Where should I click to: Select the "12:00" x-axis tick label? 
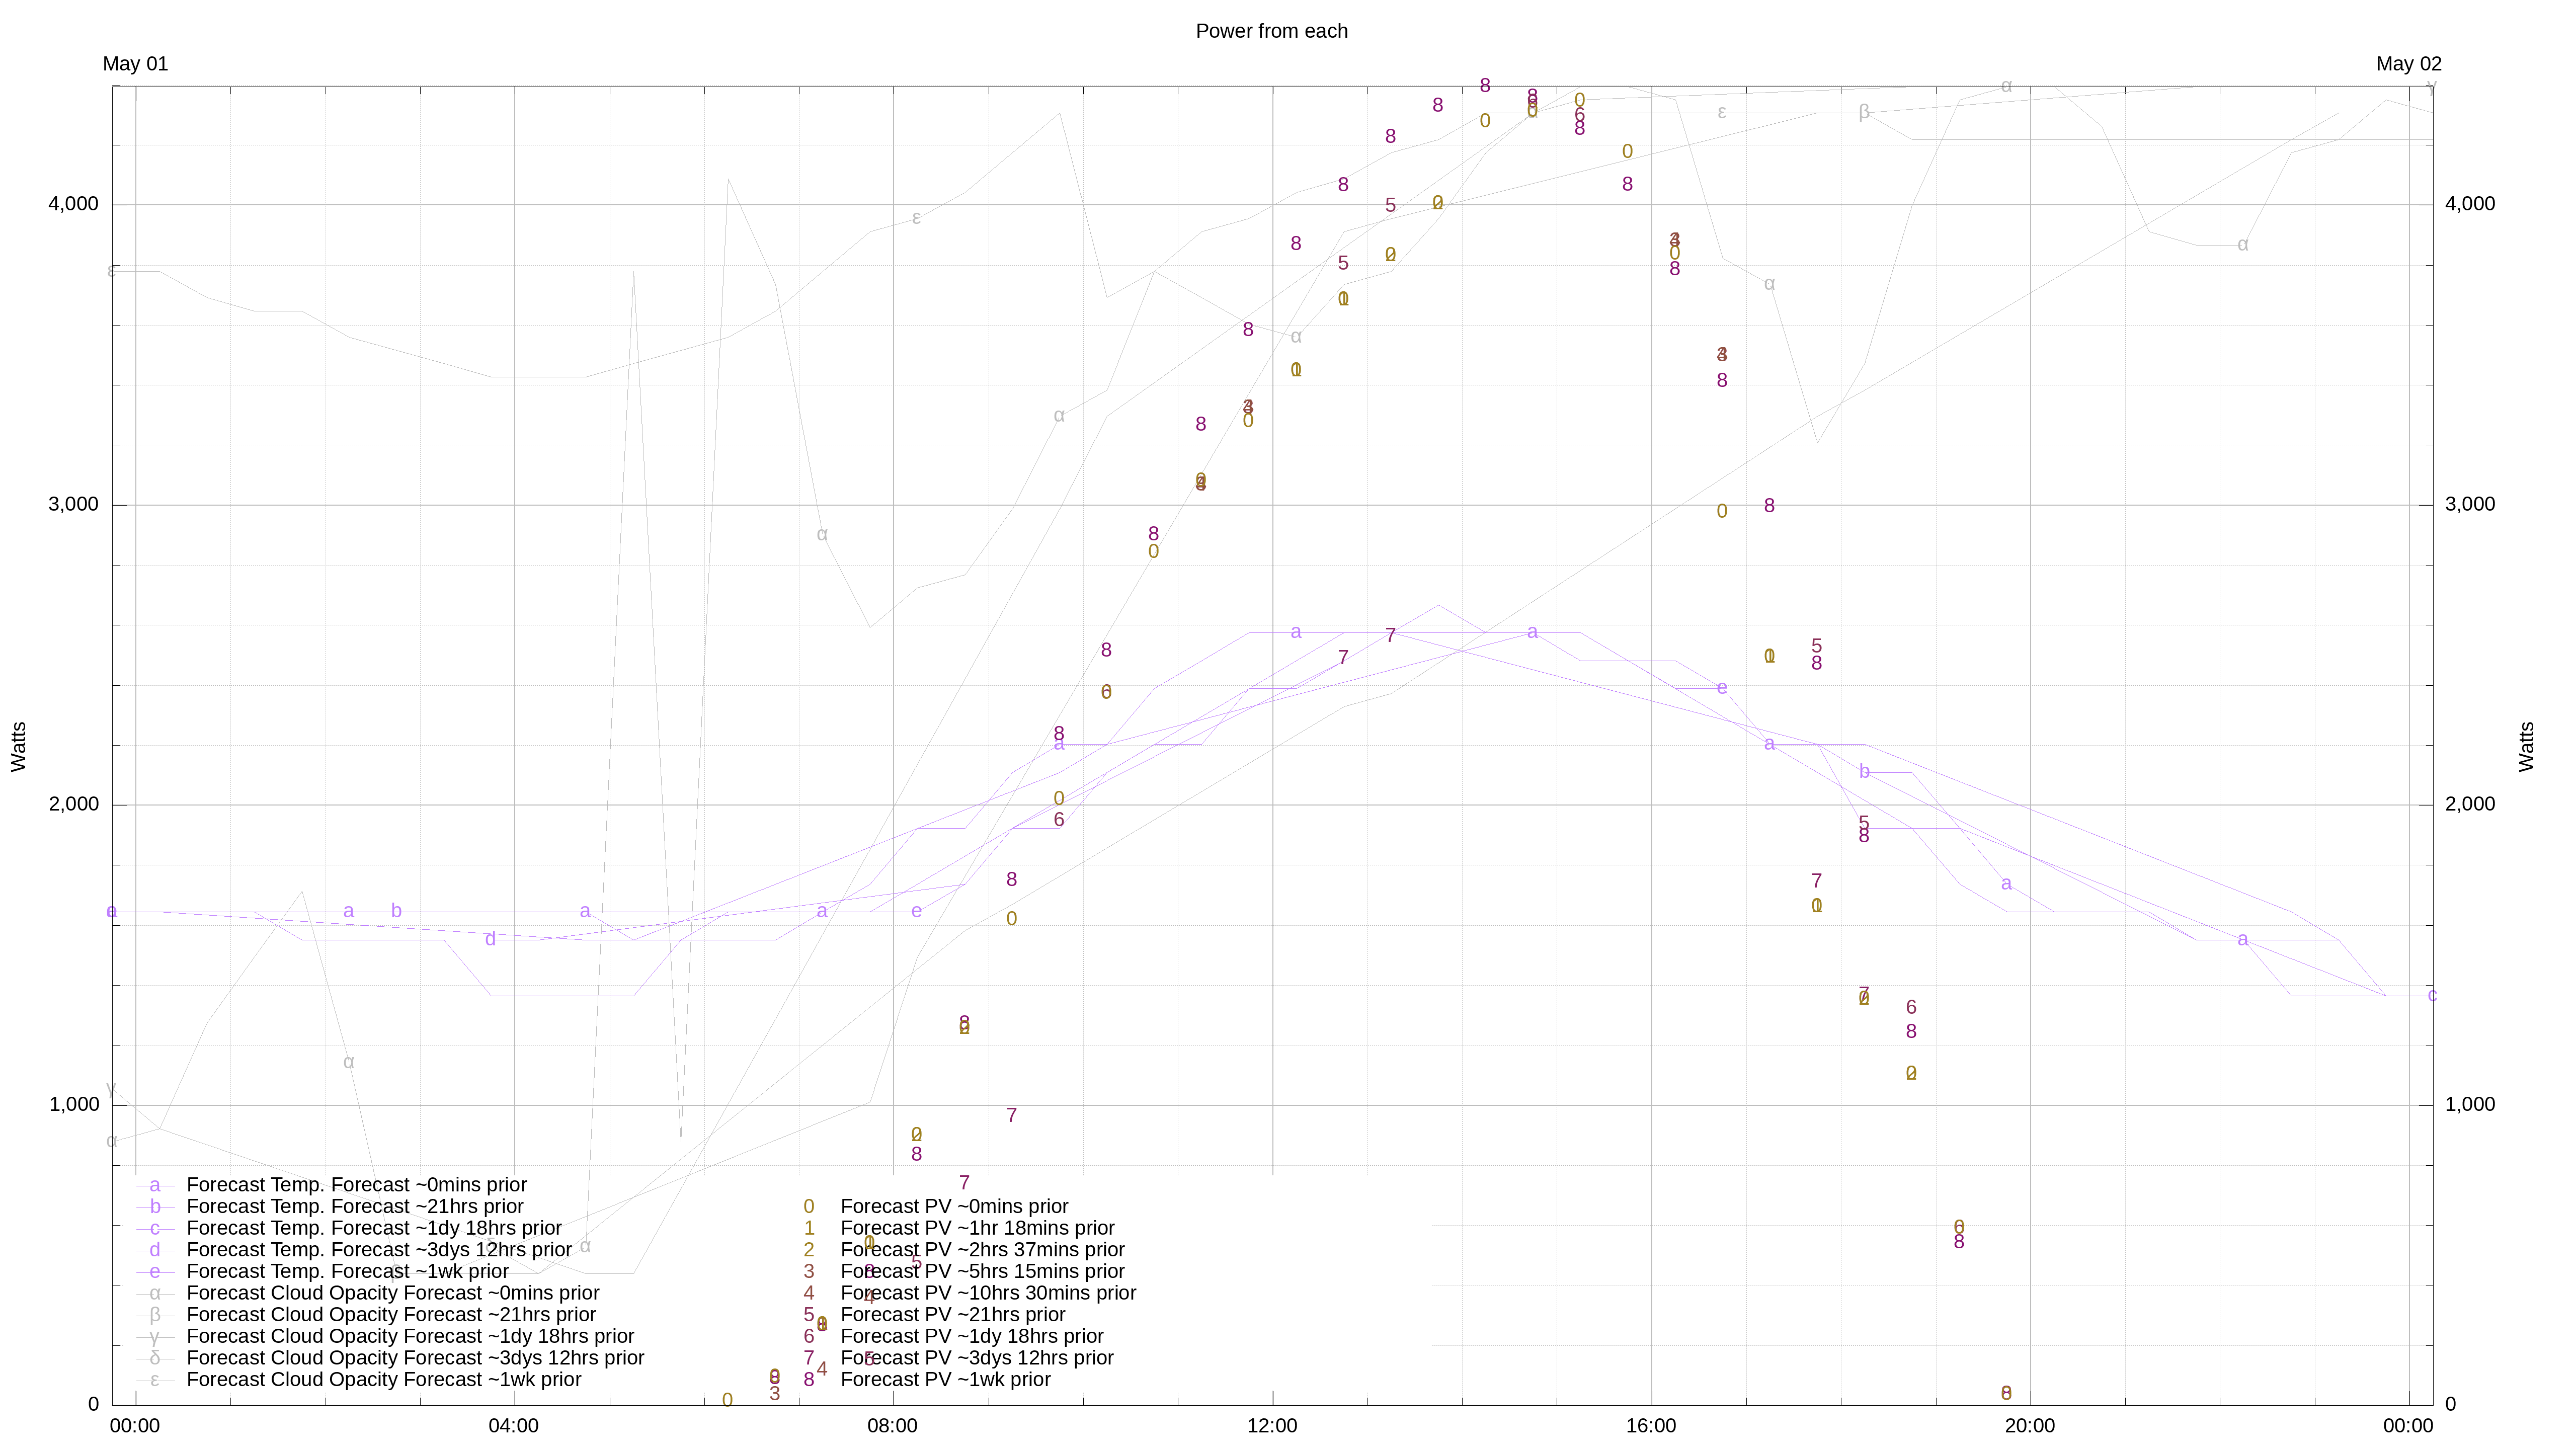point(1272,1426)
